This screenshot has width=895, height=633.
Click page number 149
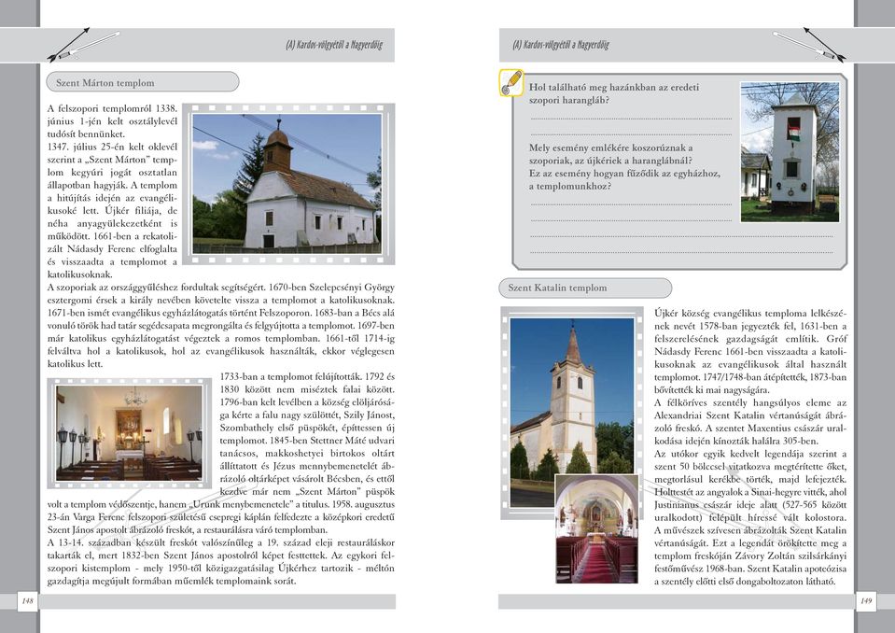pyautogui.click(x=866, y=600)
